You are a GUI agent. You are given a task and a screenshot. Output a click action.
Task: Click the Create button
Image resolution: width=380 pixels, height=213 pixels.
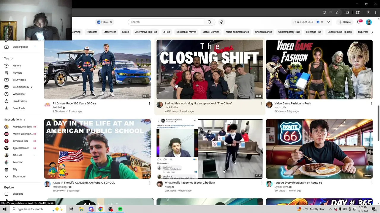tap(344, 22)
